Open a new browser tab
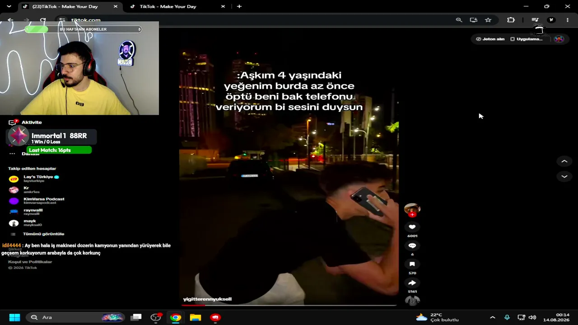Image resolution: width=578 pixels, height=325 pixels. (239, 6)
